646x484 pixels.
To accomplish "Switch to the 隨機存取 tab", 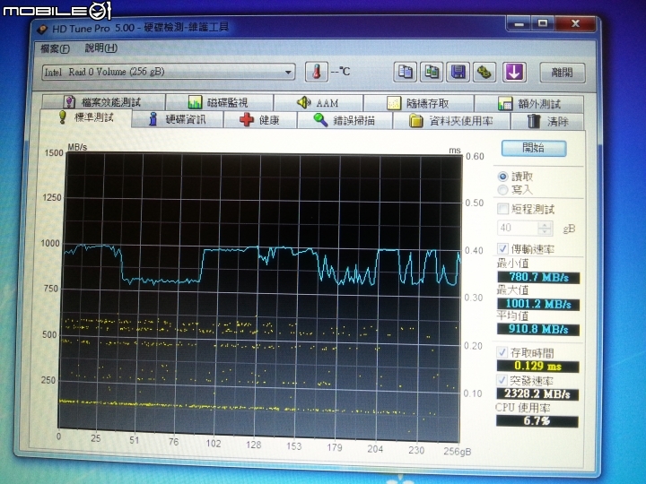I will (419, 103).
